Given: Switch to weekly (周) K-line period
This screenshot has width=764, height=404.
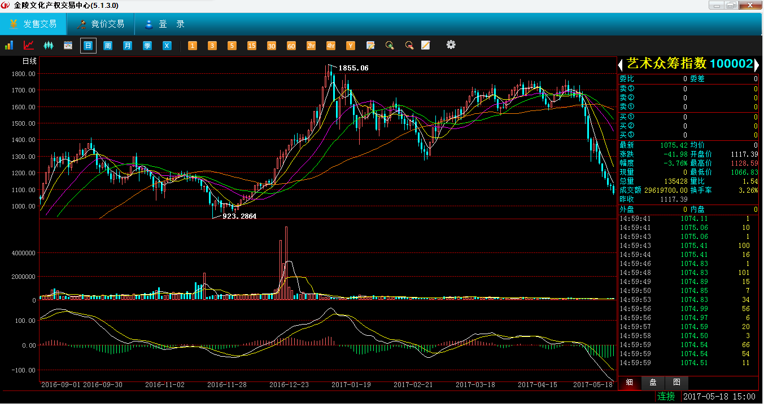Looking at the screenshot, I should coord(107,46).
